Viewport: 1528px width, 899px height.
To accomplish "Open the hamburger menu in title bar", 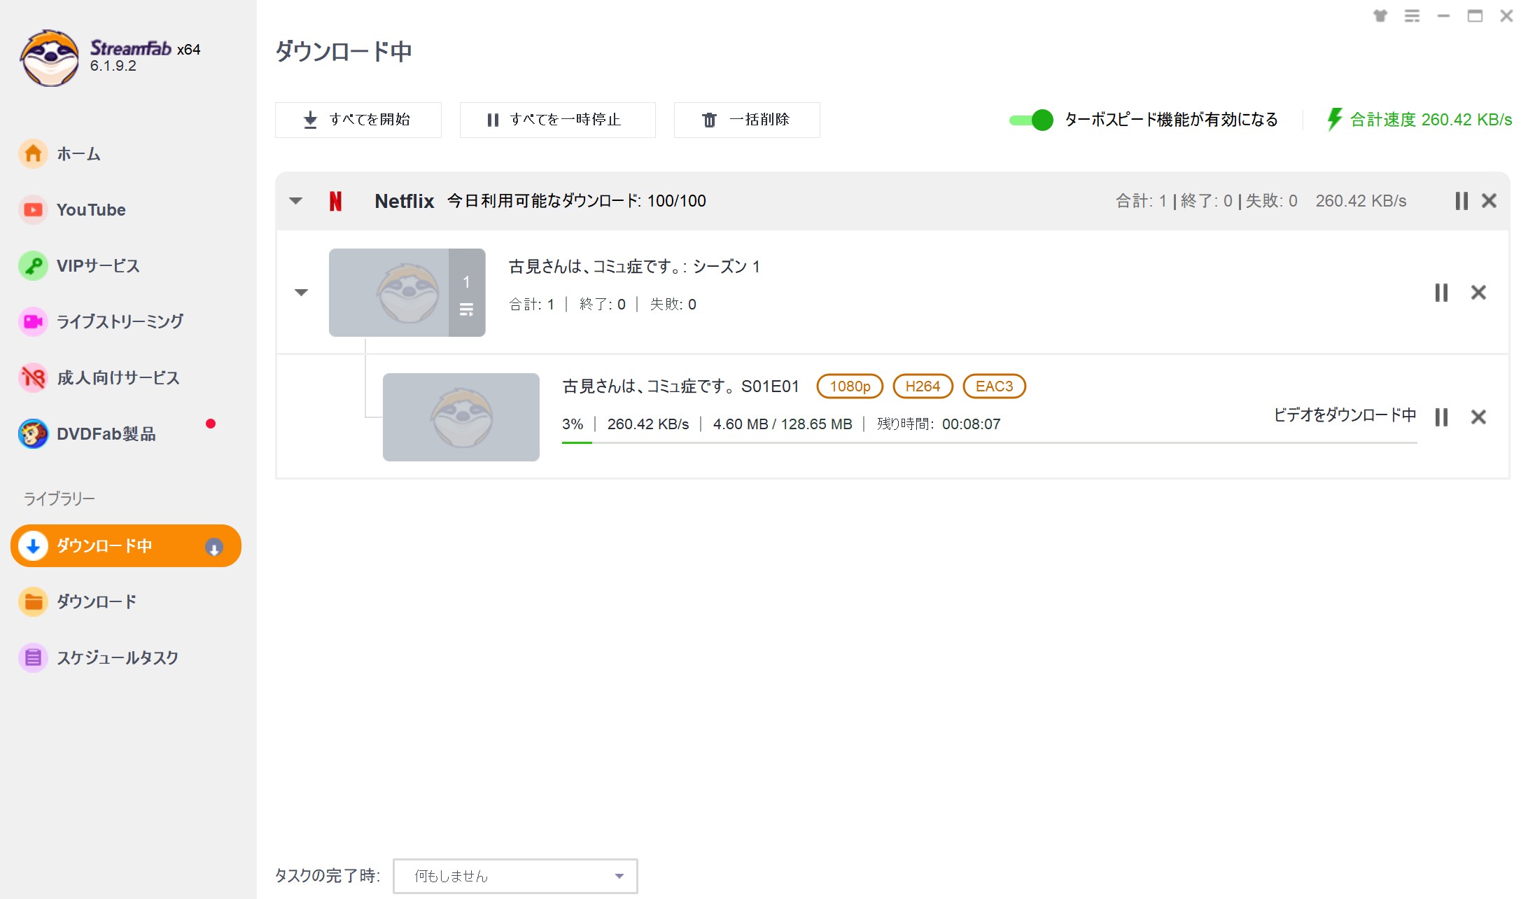I will (1412, 15).
